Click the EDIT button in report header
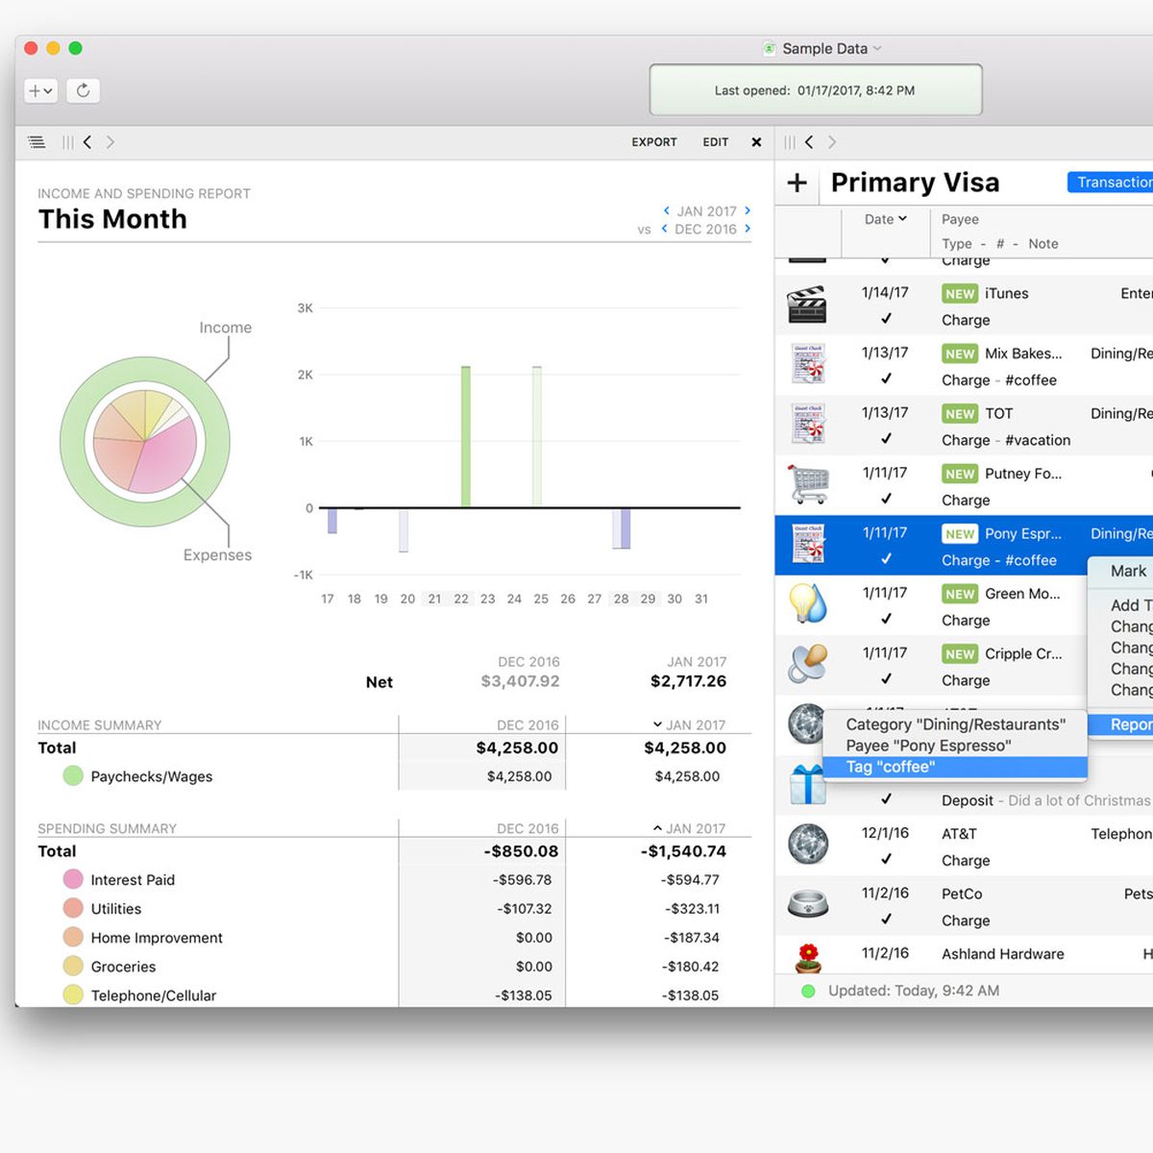The width and height of the screenshot is (1153, 1153). pos(715,142)
